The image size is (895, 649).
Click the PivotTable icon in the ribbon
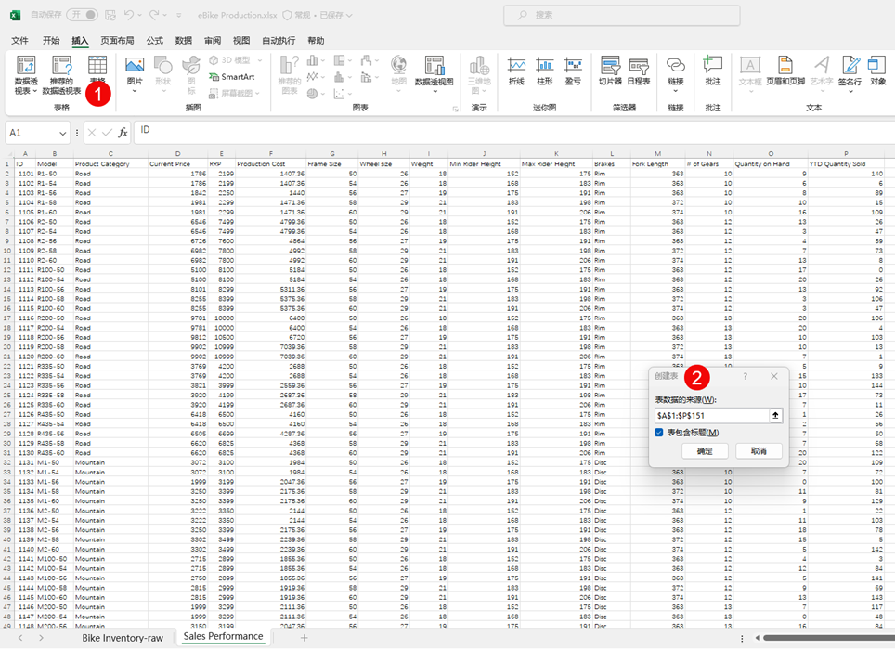click(x=26, y=66)
